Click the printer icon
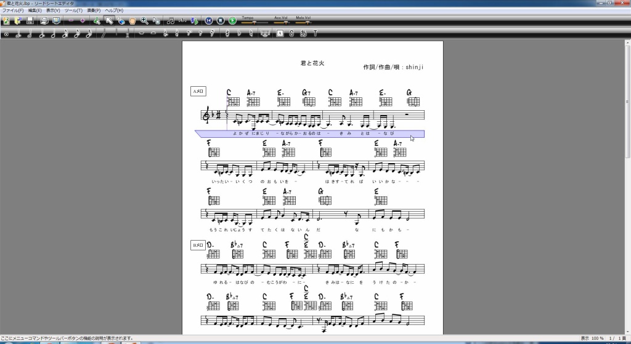The width and height of the screenshot is (631, 344). pyautogui.click(x=44, y=21)
